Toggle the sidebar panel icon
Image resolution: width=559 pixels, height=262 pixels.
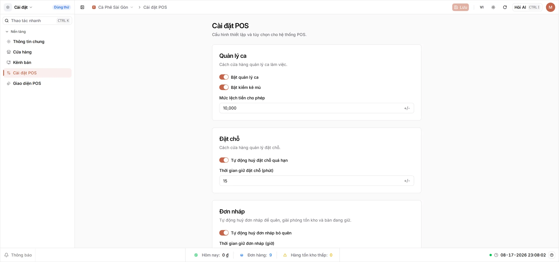(82, 7)
